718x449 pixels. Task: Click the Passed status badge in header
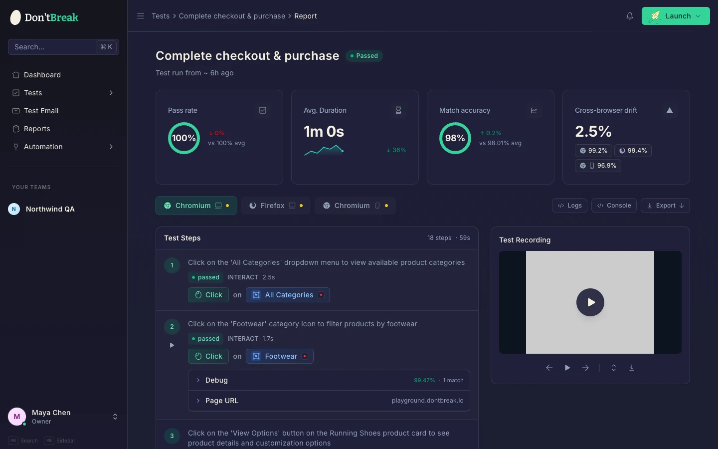364,56
